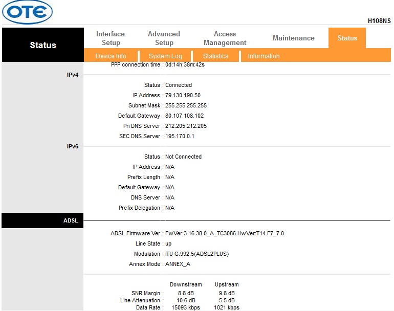Screen dimensions: 394x311
Task: Click the Upstream column header
Action: [x=227, y=284]
